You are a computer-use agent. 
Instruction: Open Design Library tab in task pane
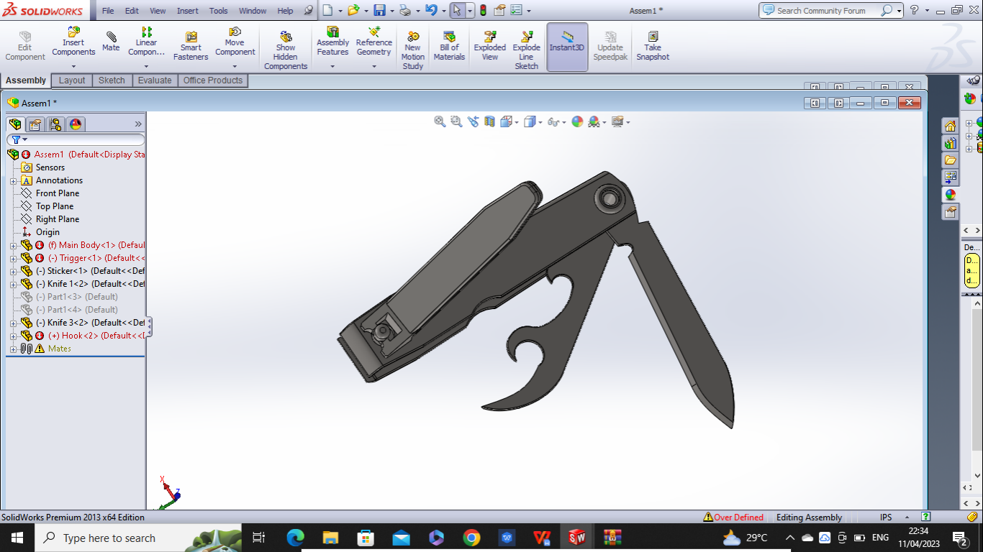[951, 143]
